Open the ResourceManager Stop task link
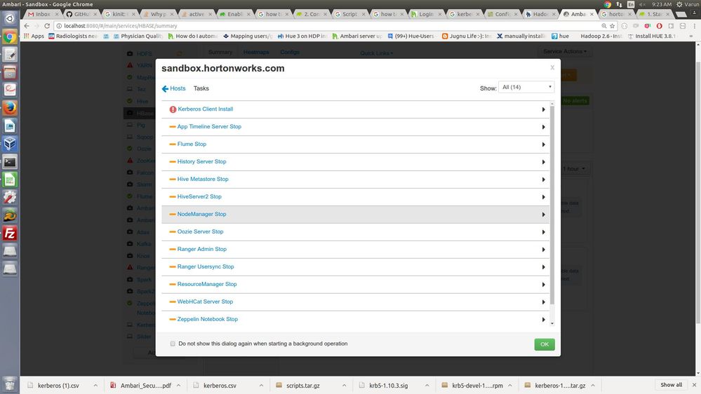Screen dimensions: 701x394 tap(207, 284)
